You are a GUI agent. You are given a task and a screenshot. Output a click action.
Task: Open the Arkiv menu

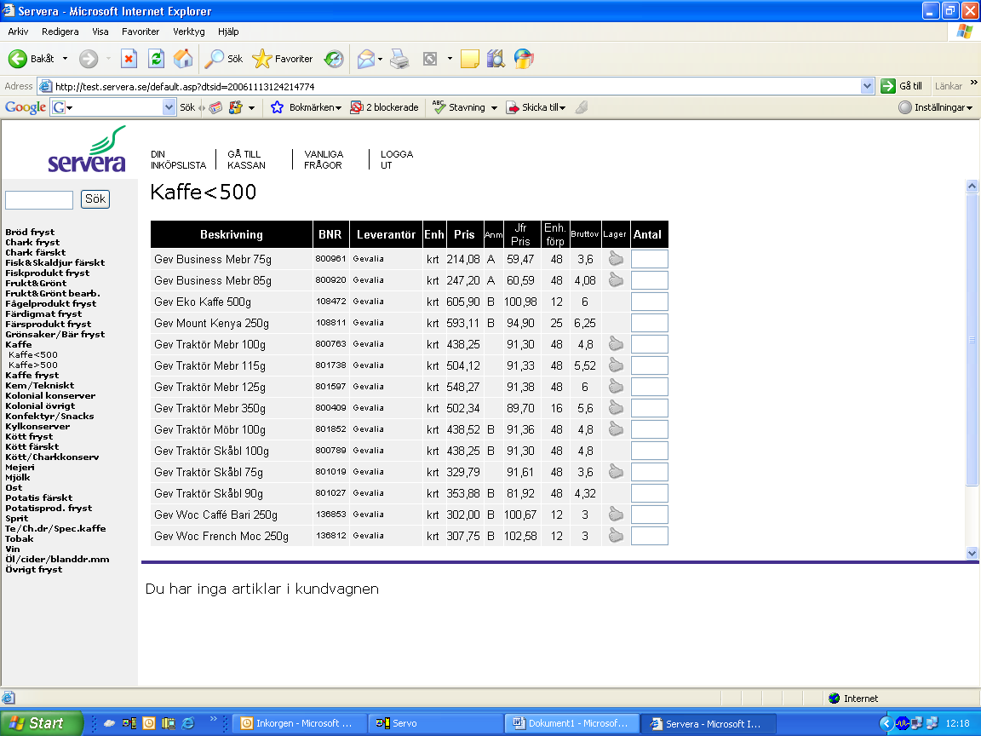(x=18, y=32)
